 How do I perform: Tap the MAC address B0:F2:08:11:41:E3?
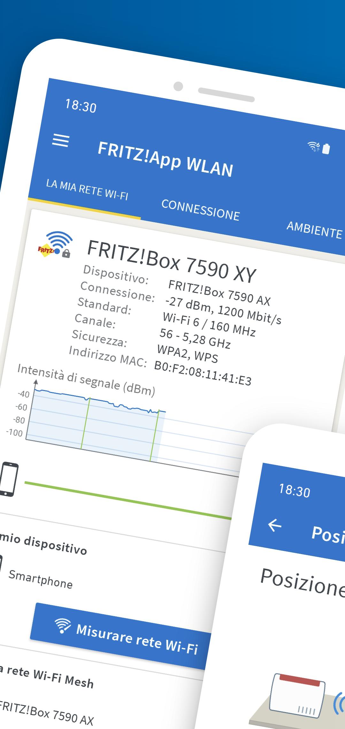point(203,373)
